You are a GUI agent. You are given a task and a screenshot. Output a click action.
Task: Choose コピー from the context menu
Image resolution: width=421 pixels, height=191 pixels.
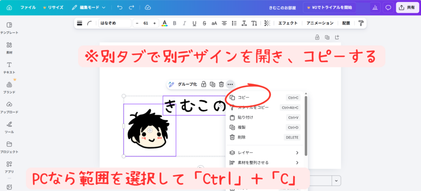[265, 97]
